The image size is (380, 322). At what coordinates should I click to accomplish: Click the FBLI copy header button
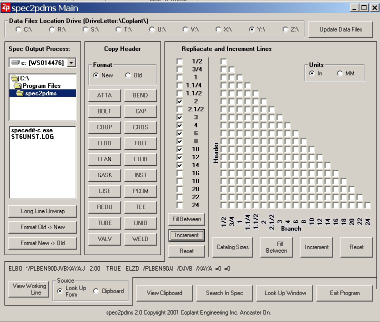[x=140, y=143]
